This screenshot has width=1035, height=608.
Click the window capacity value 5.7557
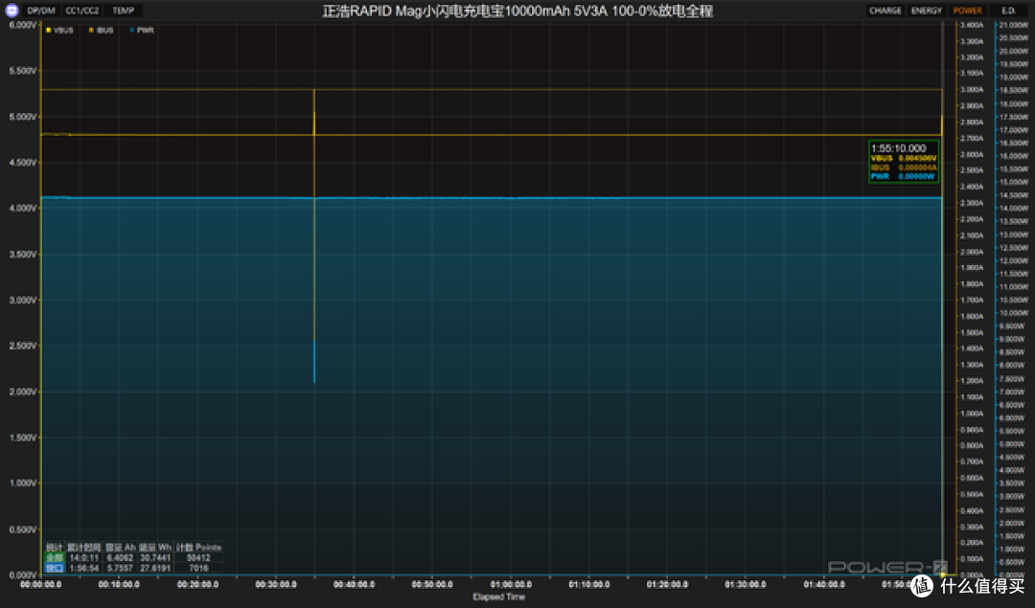pyautogui.click(x=120, y=568)
